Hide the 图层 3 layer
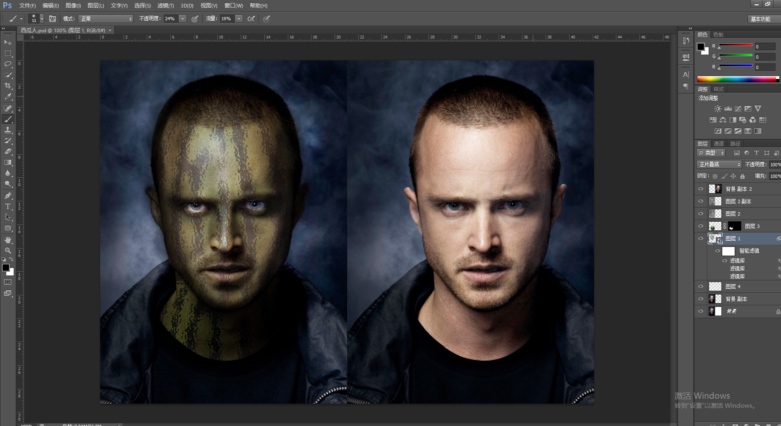 click(701, 226)
